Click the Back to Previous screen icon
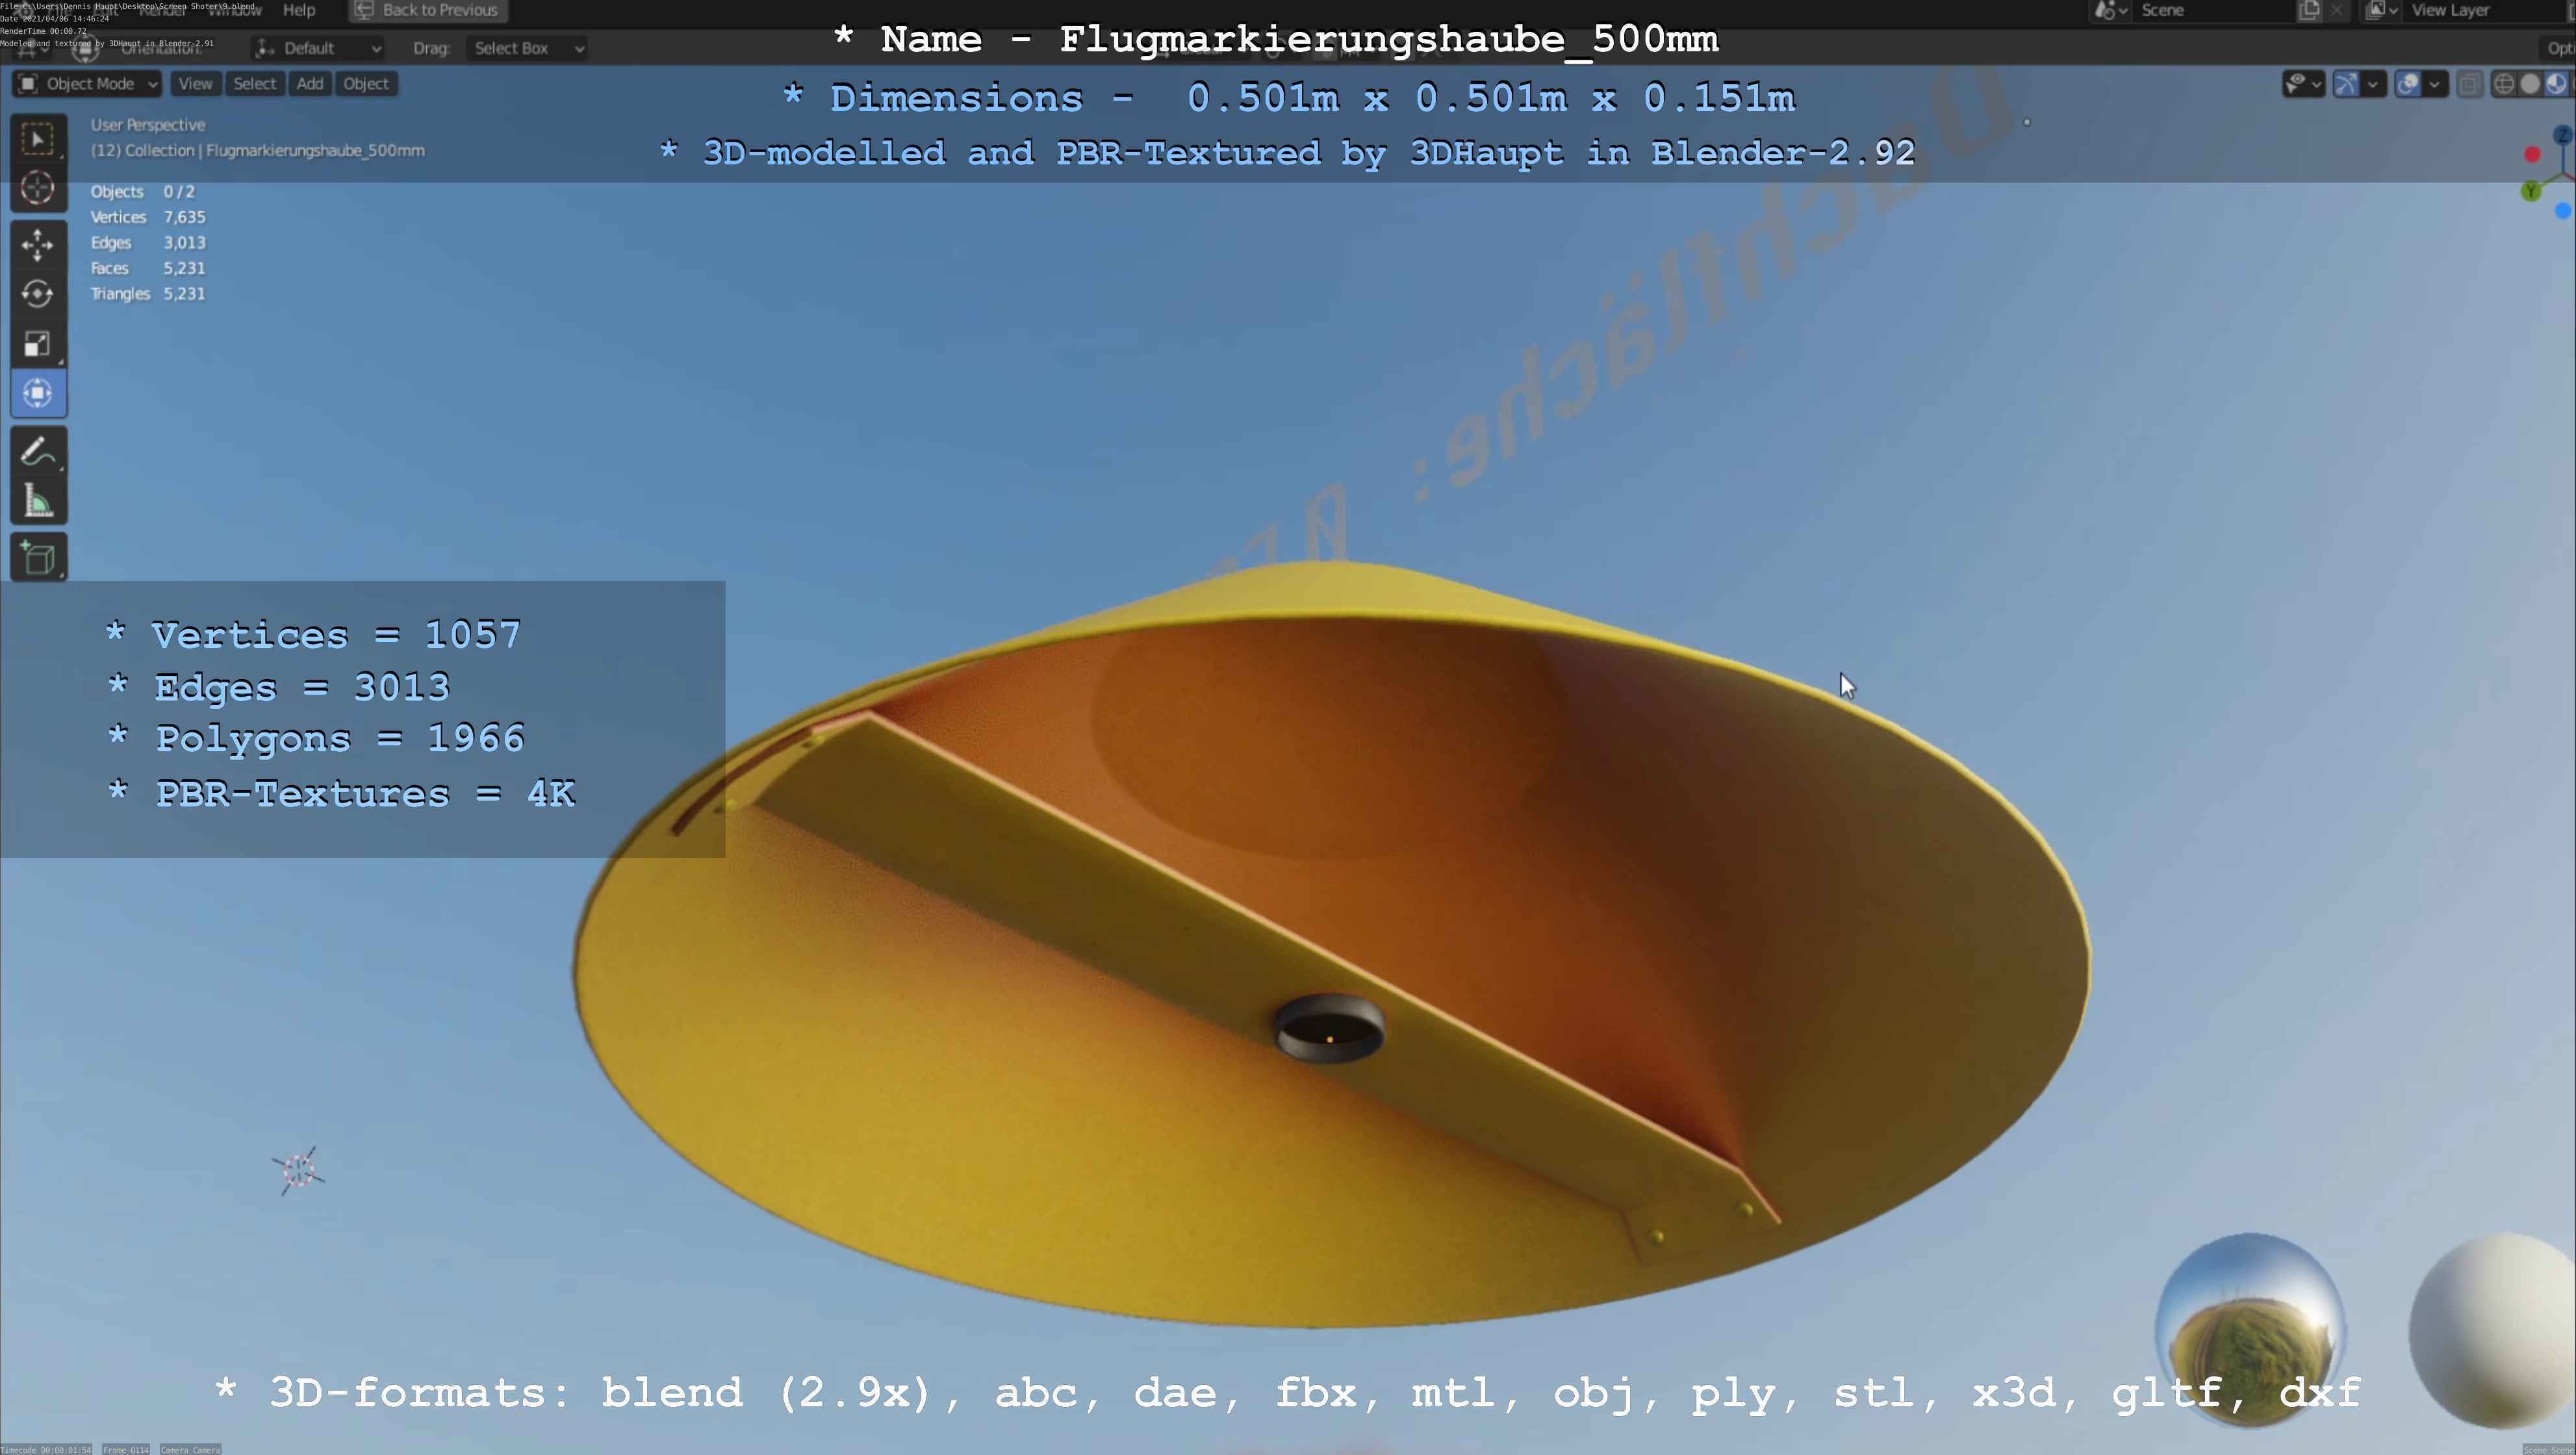The width and height of the screenshot is (2576, 1455). pos(364,10)
